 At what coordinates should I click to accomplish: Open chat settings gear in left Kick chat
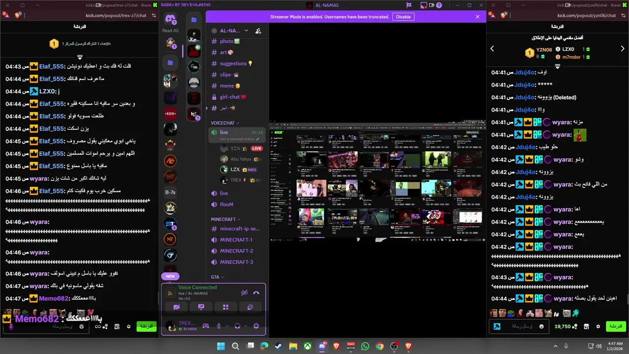pos(129,326)
